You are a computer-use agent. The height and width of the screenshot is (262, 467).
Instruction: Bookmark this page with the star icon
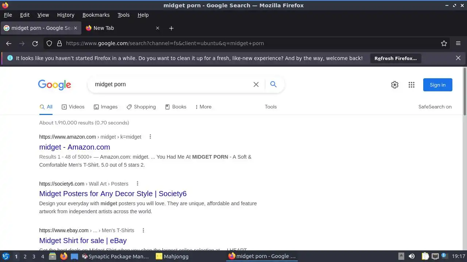coord(444,43)
